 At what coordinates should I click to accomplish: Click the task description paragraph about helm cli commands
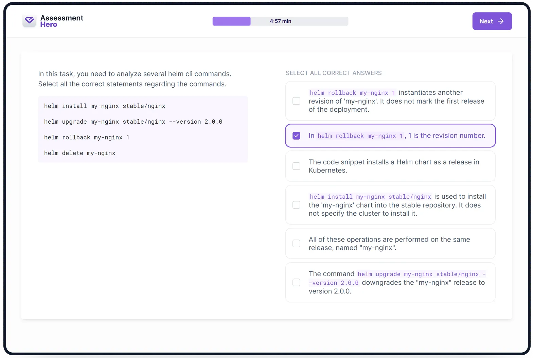(135, 79)
